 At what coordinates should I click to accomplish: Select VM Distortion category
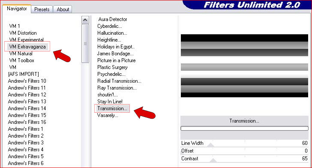pyautogui.click(x=23, y=33)
